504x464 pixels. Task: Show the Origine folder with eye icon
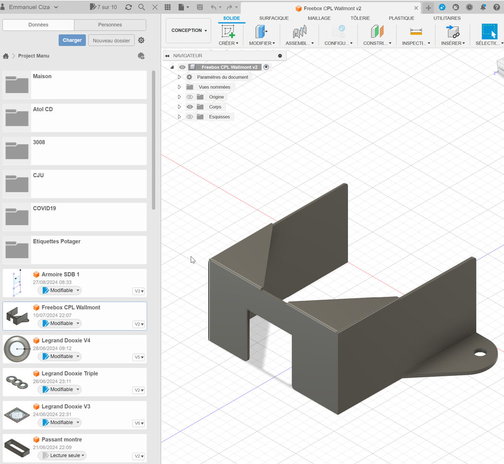pyautogui.click(x=189, y=97)
